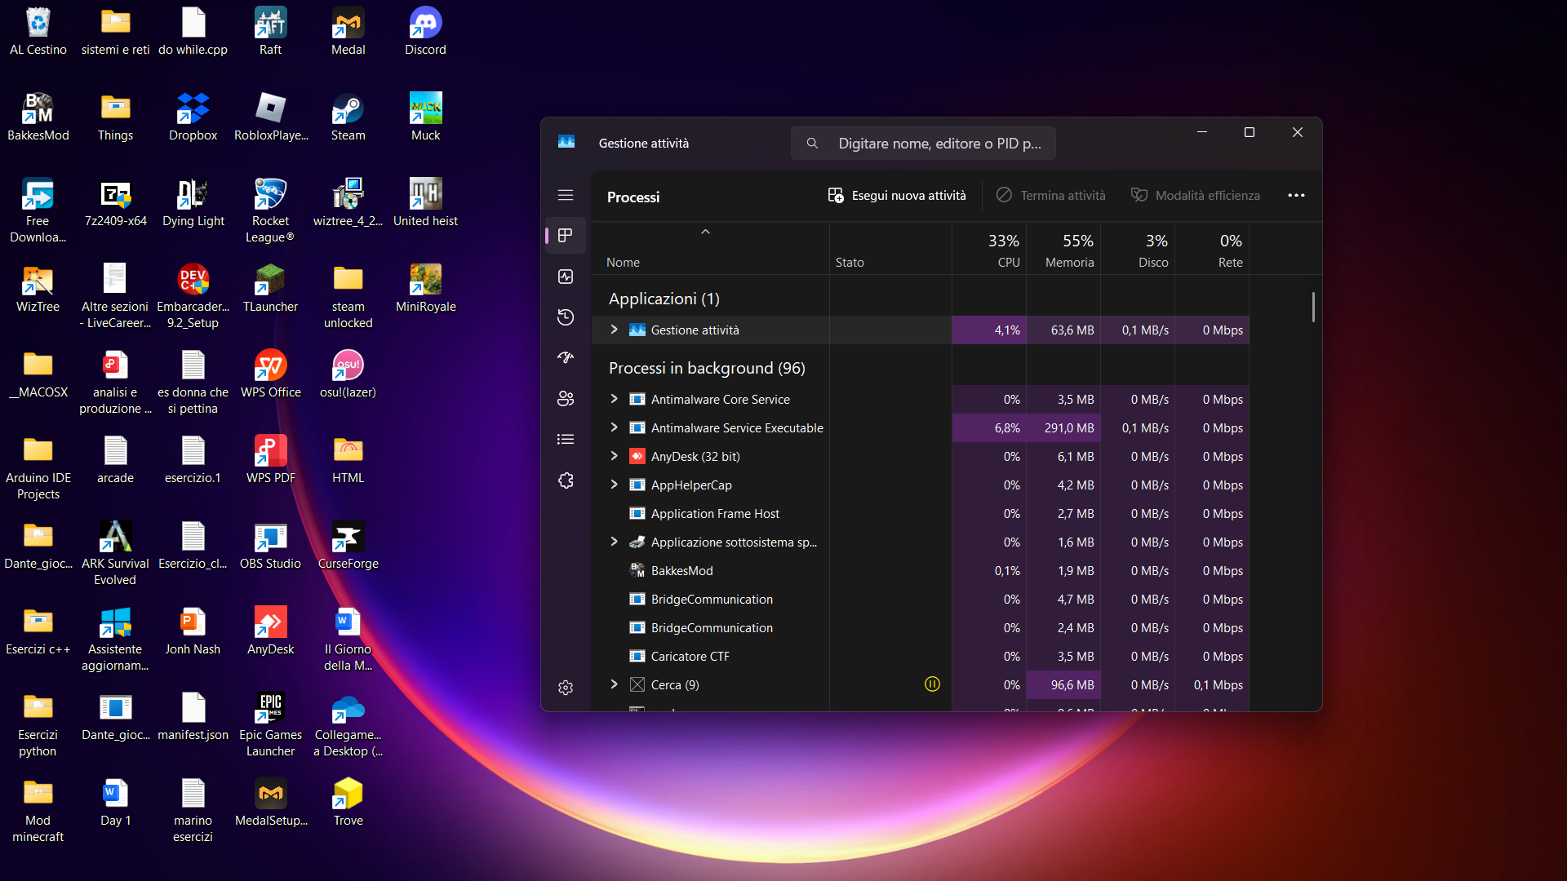Open Users sidebar icon
This screenshot has height=881, width=1567.
(566, 398)
